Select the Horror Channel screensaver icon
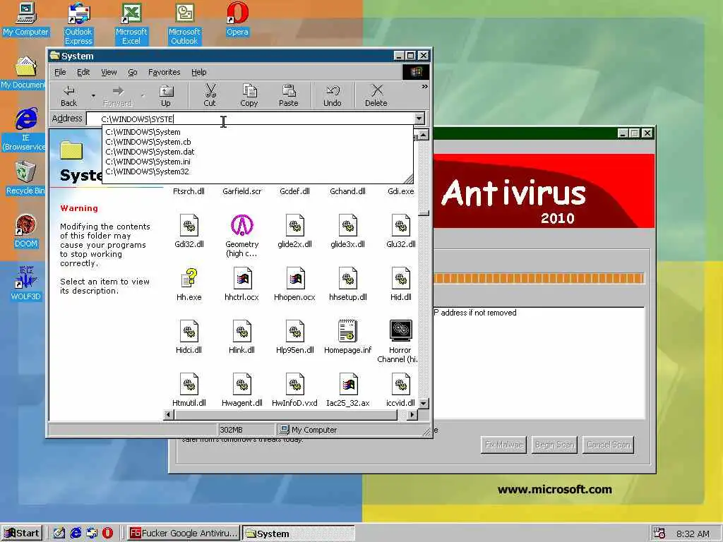Viewport: 723px width, 542px height. (x=401, y=331)
